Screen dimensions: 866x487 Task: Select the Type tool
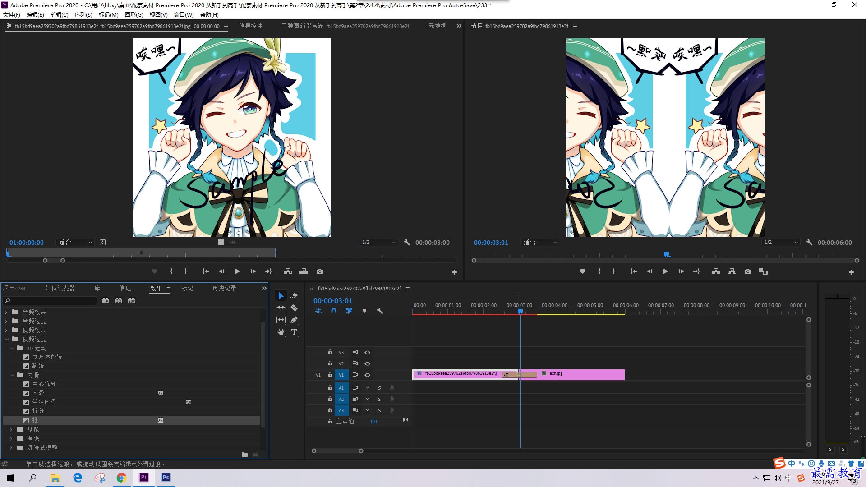pos(294,332)
